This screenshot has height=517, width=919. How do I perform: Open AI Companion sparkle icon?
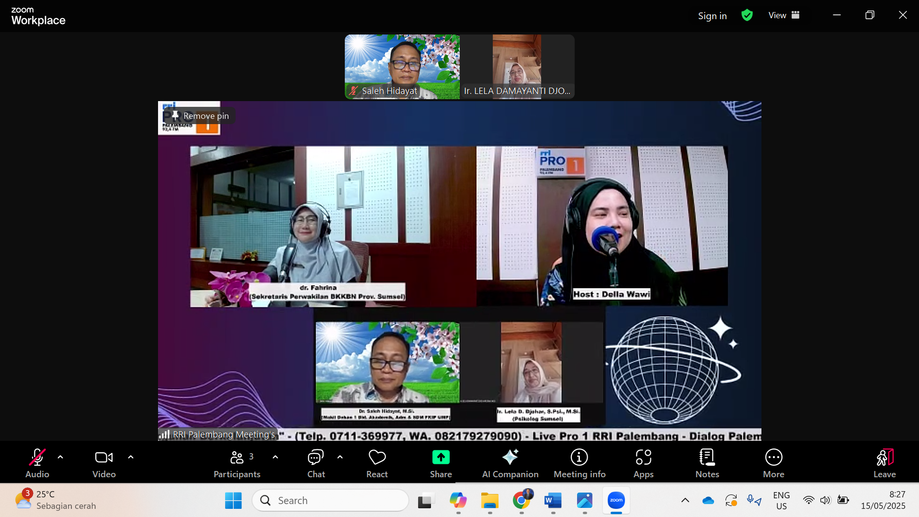pos(510,458)
